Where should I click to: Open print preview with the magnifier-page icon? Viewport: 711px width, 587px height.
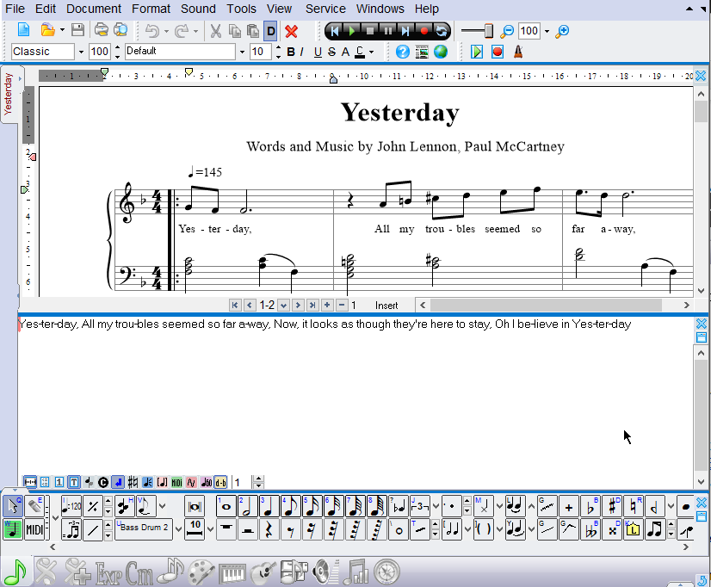[121, 31]
